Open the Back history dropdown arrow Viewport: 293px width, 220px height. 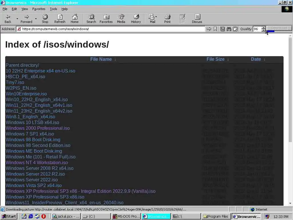tap(17, 19)
